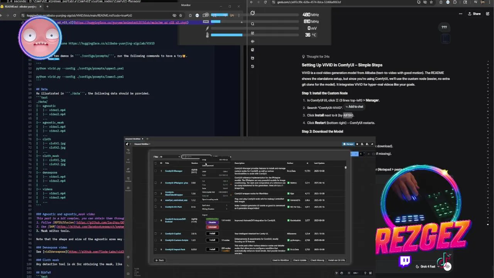
Task: Select Undo in the context menu
Action: coord(215,171)
